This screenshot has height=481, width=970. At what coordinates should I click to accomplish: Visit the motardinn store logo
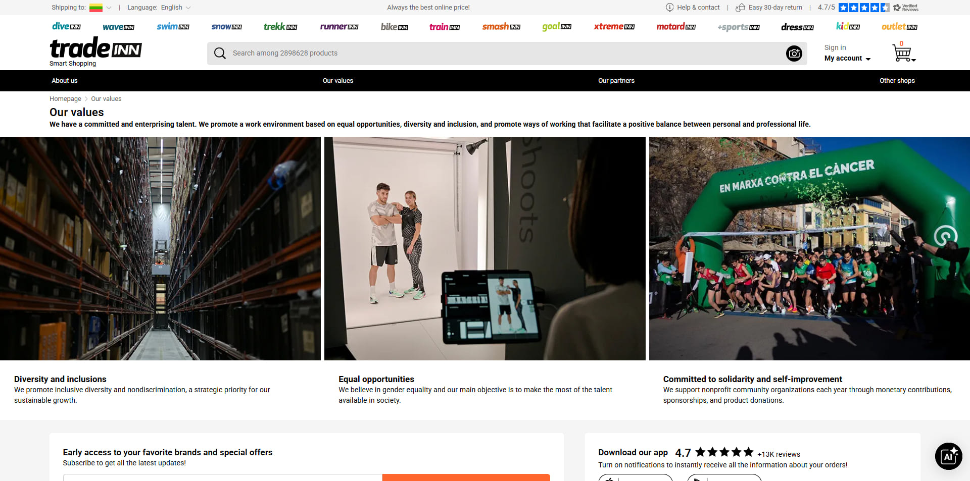676,26
